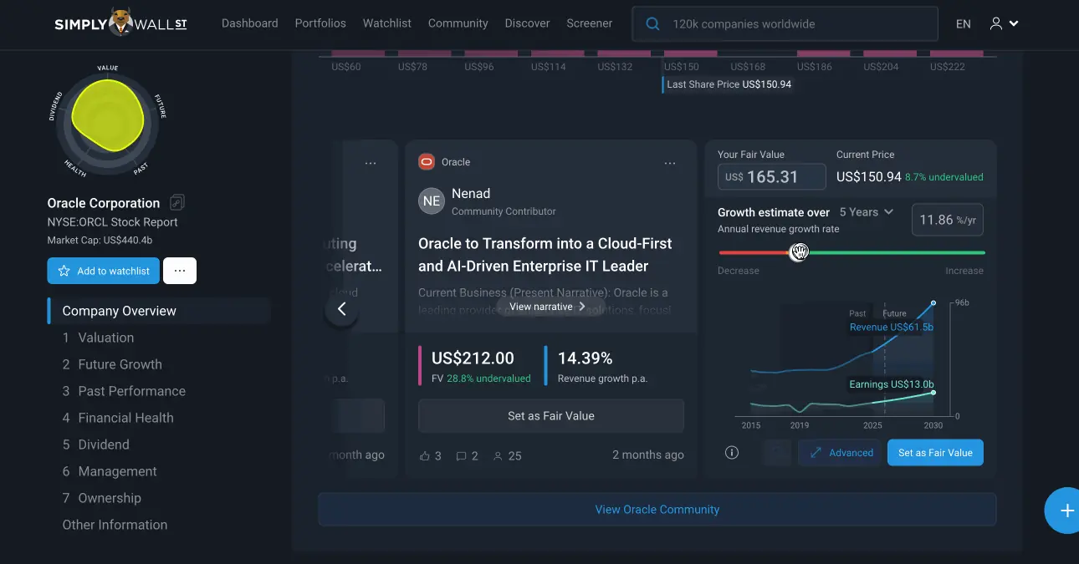Open the user account dropdown
This screenshot has width=1079, height=564.
coord(1004,24)
